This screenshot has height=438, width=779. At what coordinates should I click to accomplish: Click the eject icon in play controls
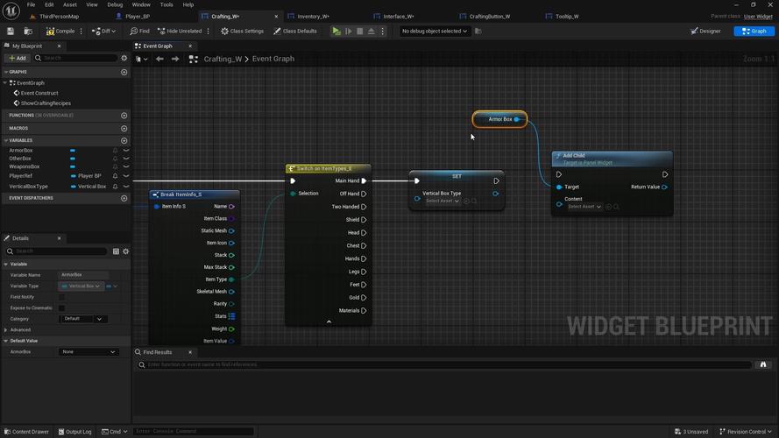click(x=372, y=31)
